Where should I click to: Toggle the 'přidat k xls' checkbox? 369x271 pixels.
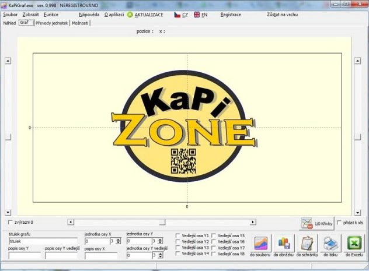(339, 223)
